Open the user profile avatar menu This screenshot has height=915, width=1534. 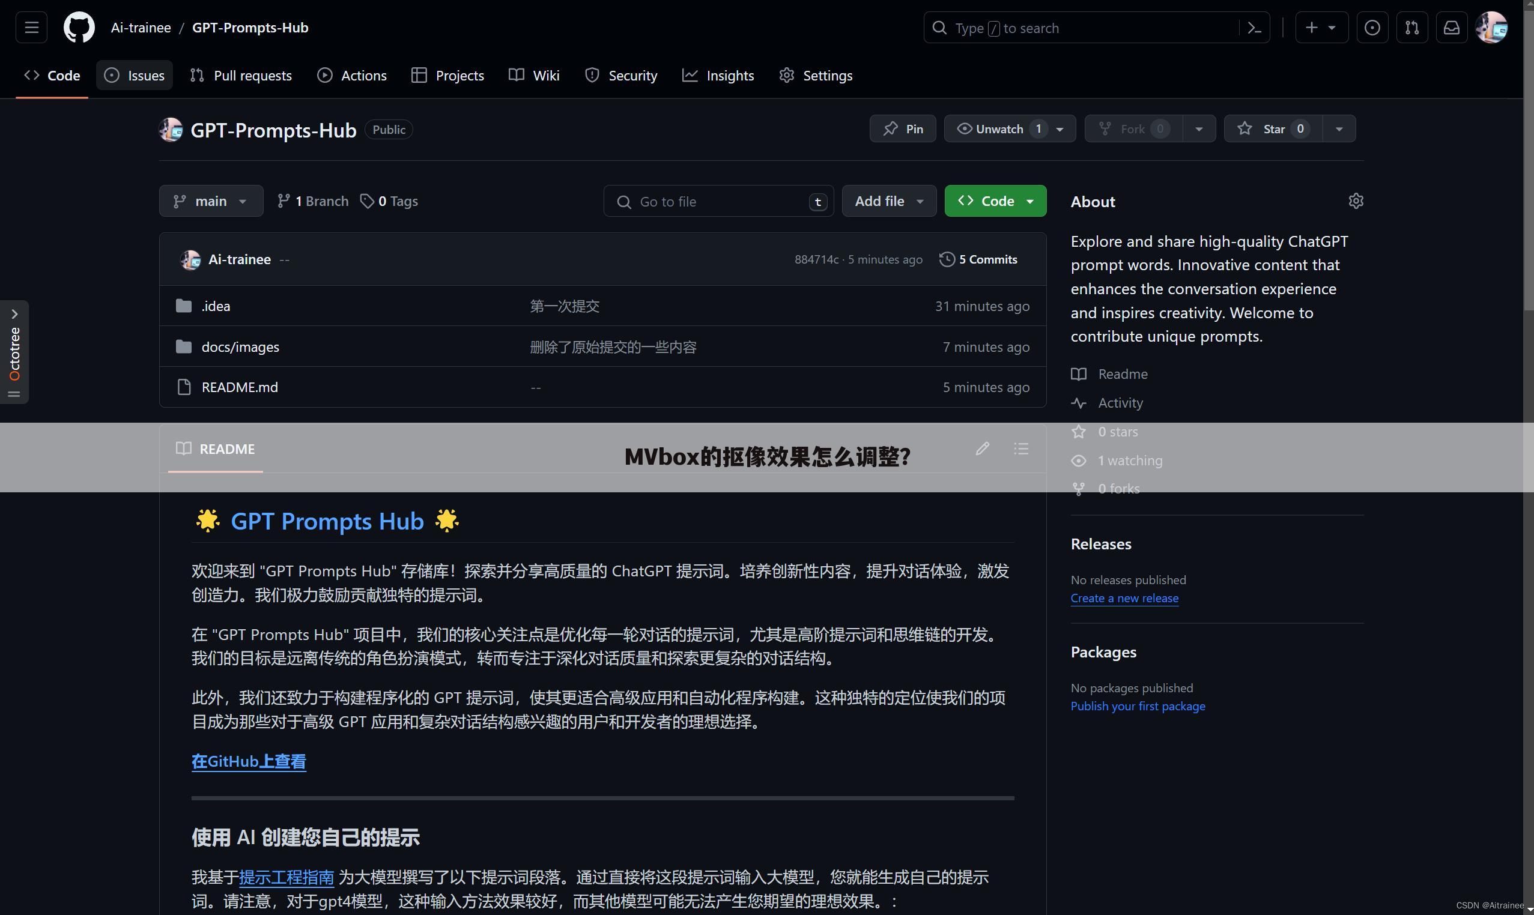(x=1491, y=28)
